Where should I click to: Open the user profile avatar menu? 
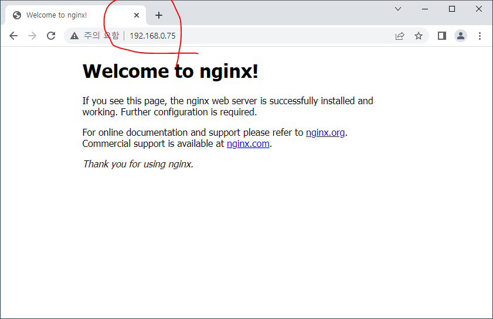click(461, 36)
